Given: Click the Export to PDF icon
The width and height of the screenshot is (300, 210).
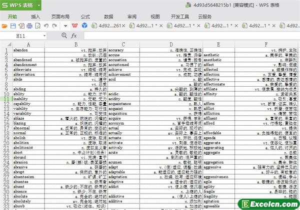Looking at the screenshot, I should [21, 26].
